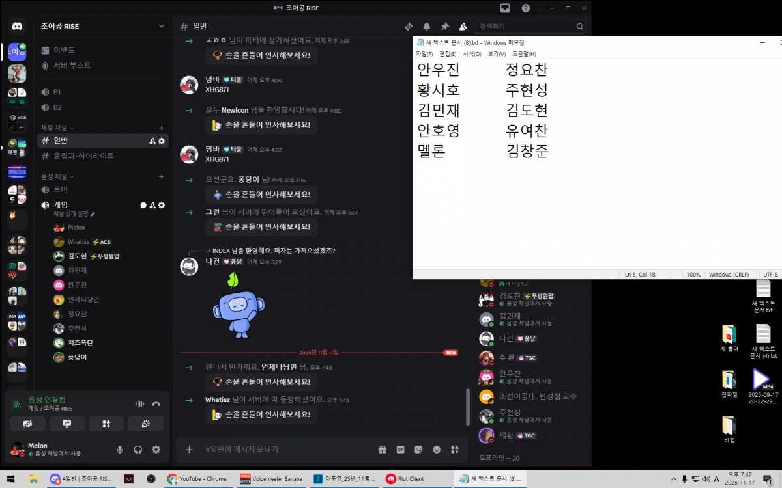Select the 클립과-하이라이트 text channel

coord(83,156)
